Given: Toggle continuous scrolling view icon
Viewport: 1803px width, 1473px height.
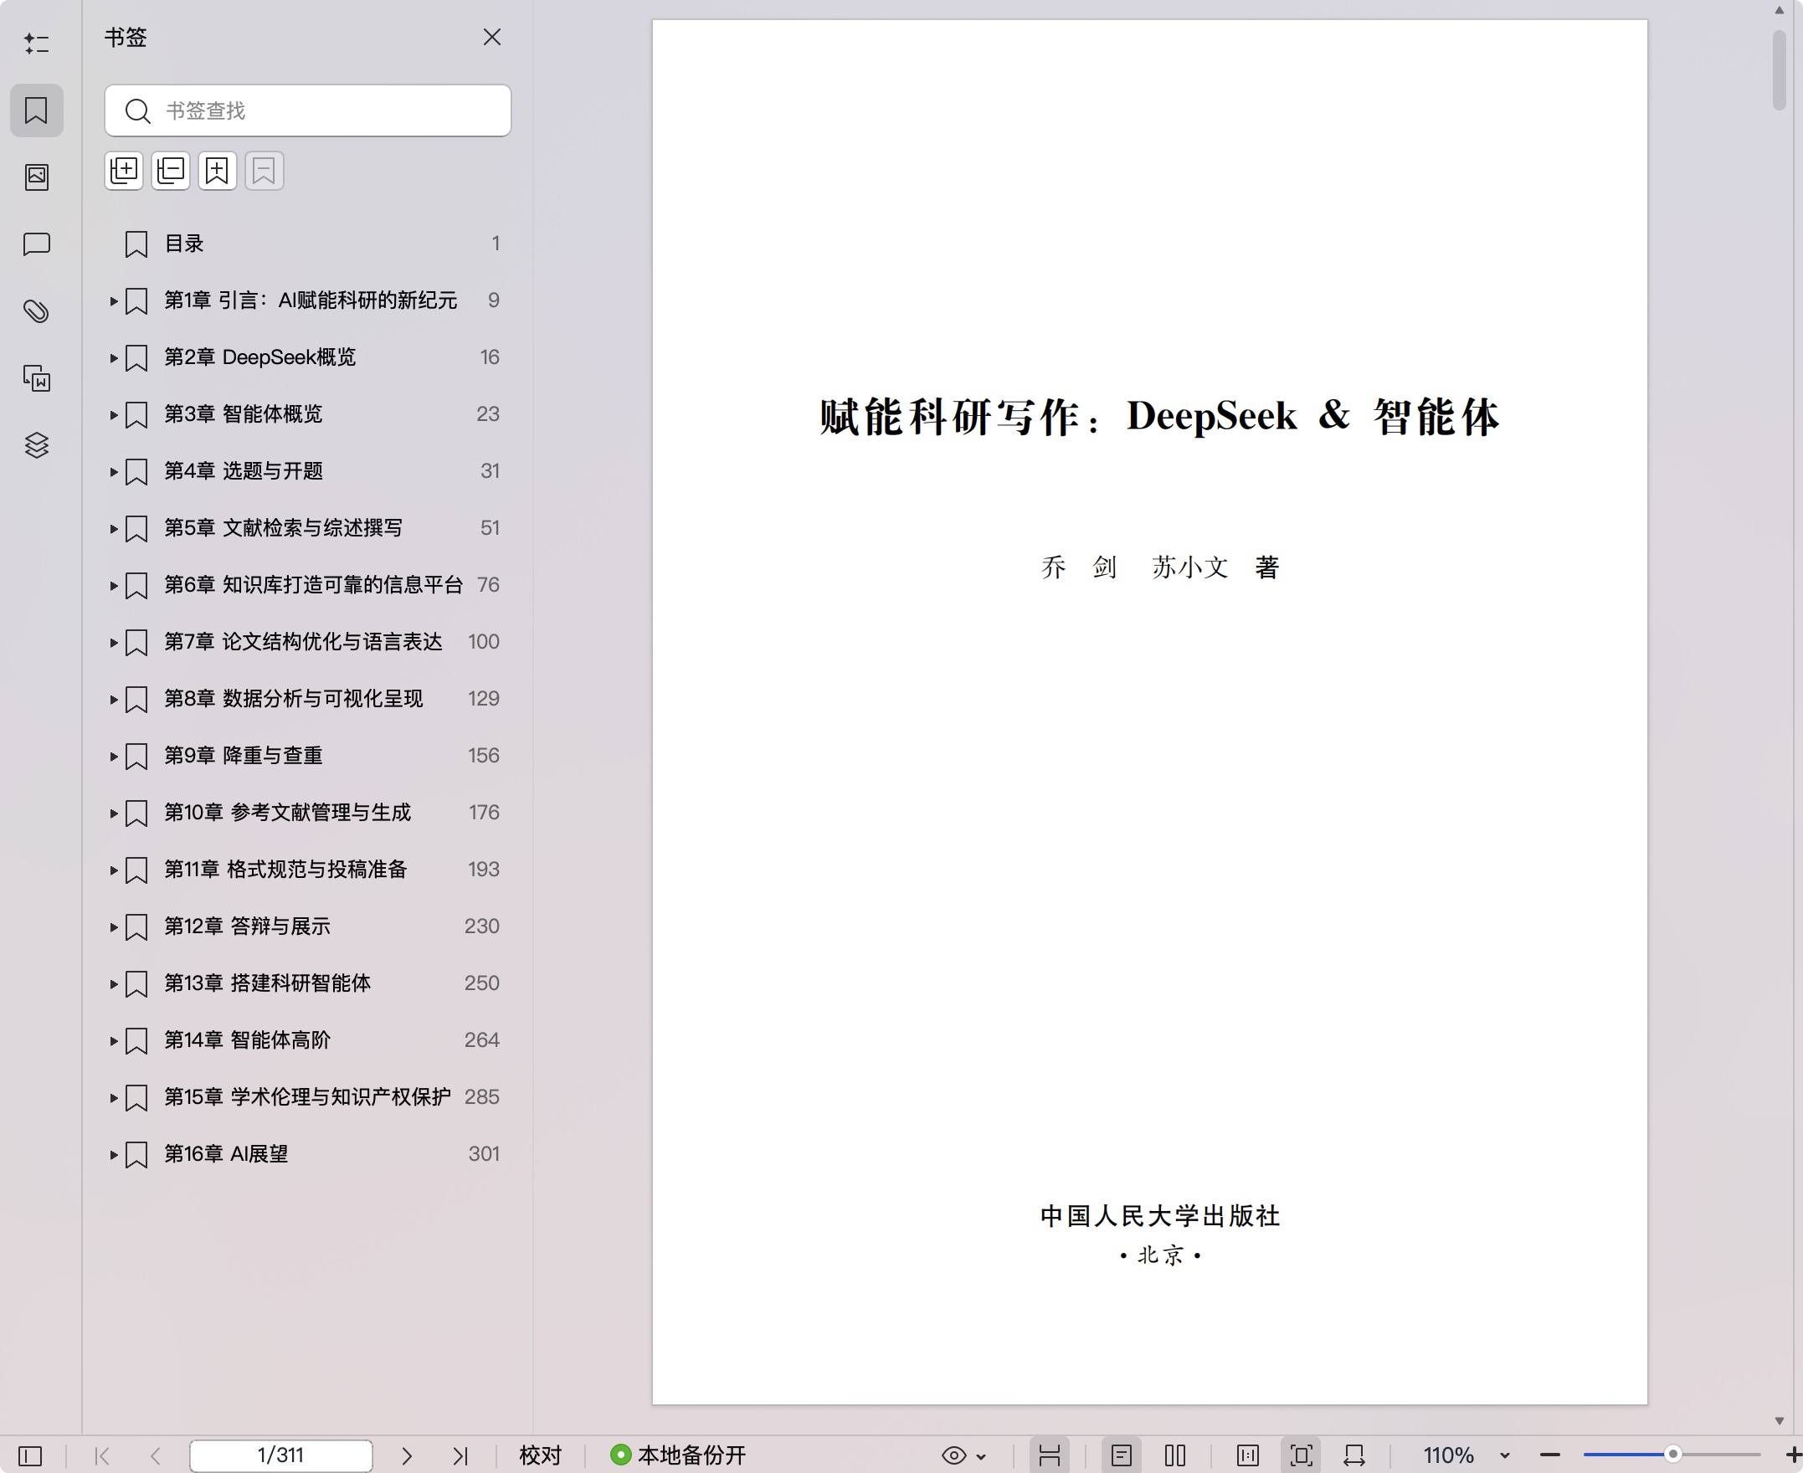Looking at the screenshot, I should (1050, 1456).
